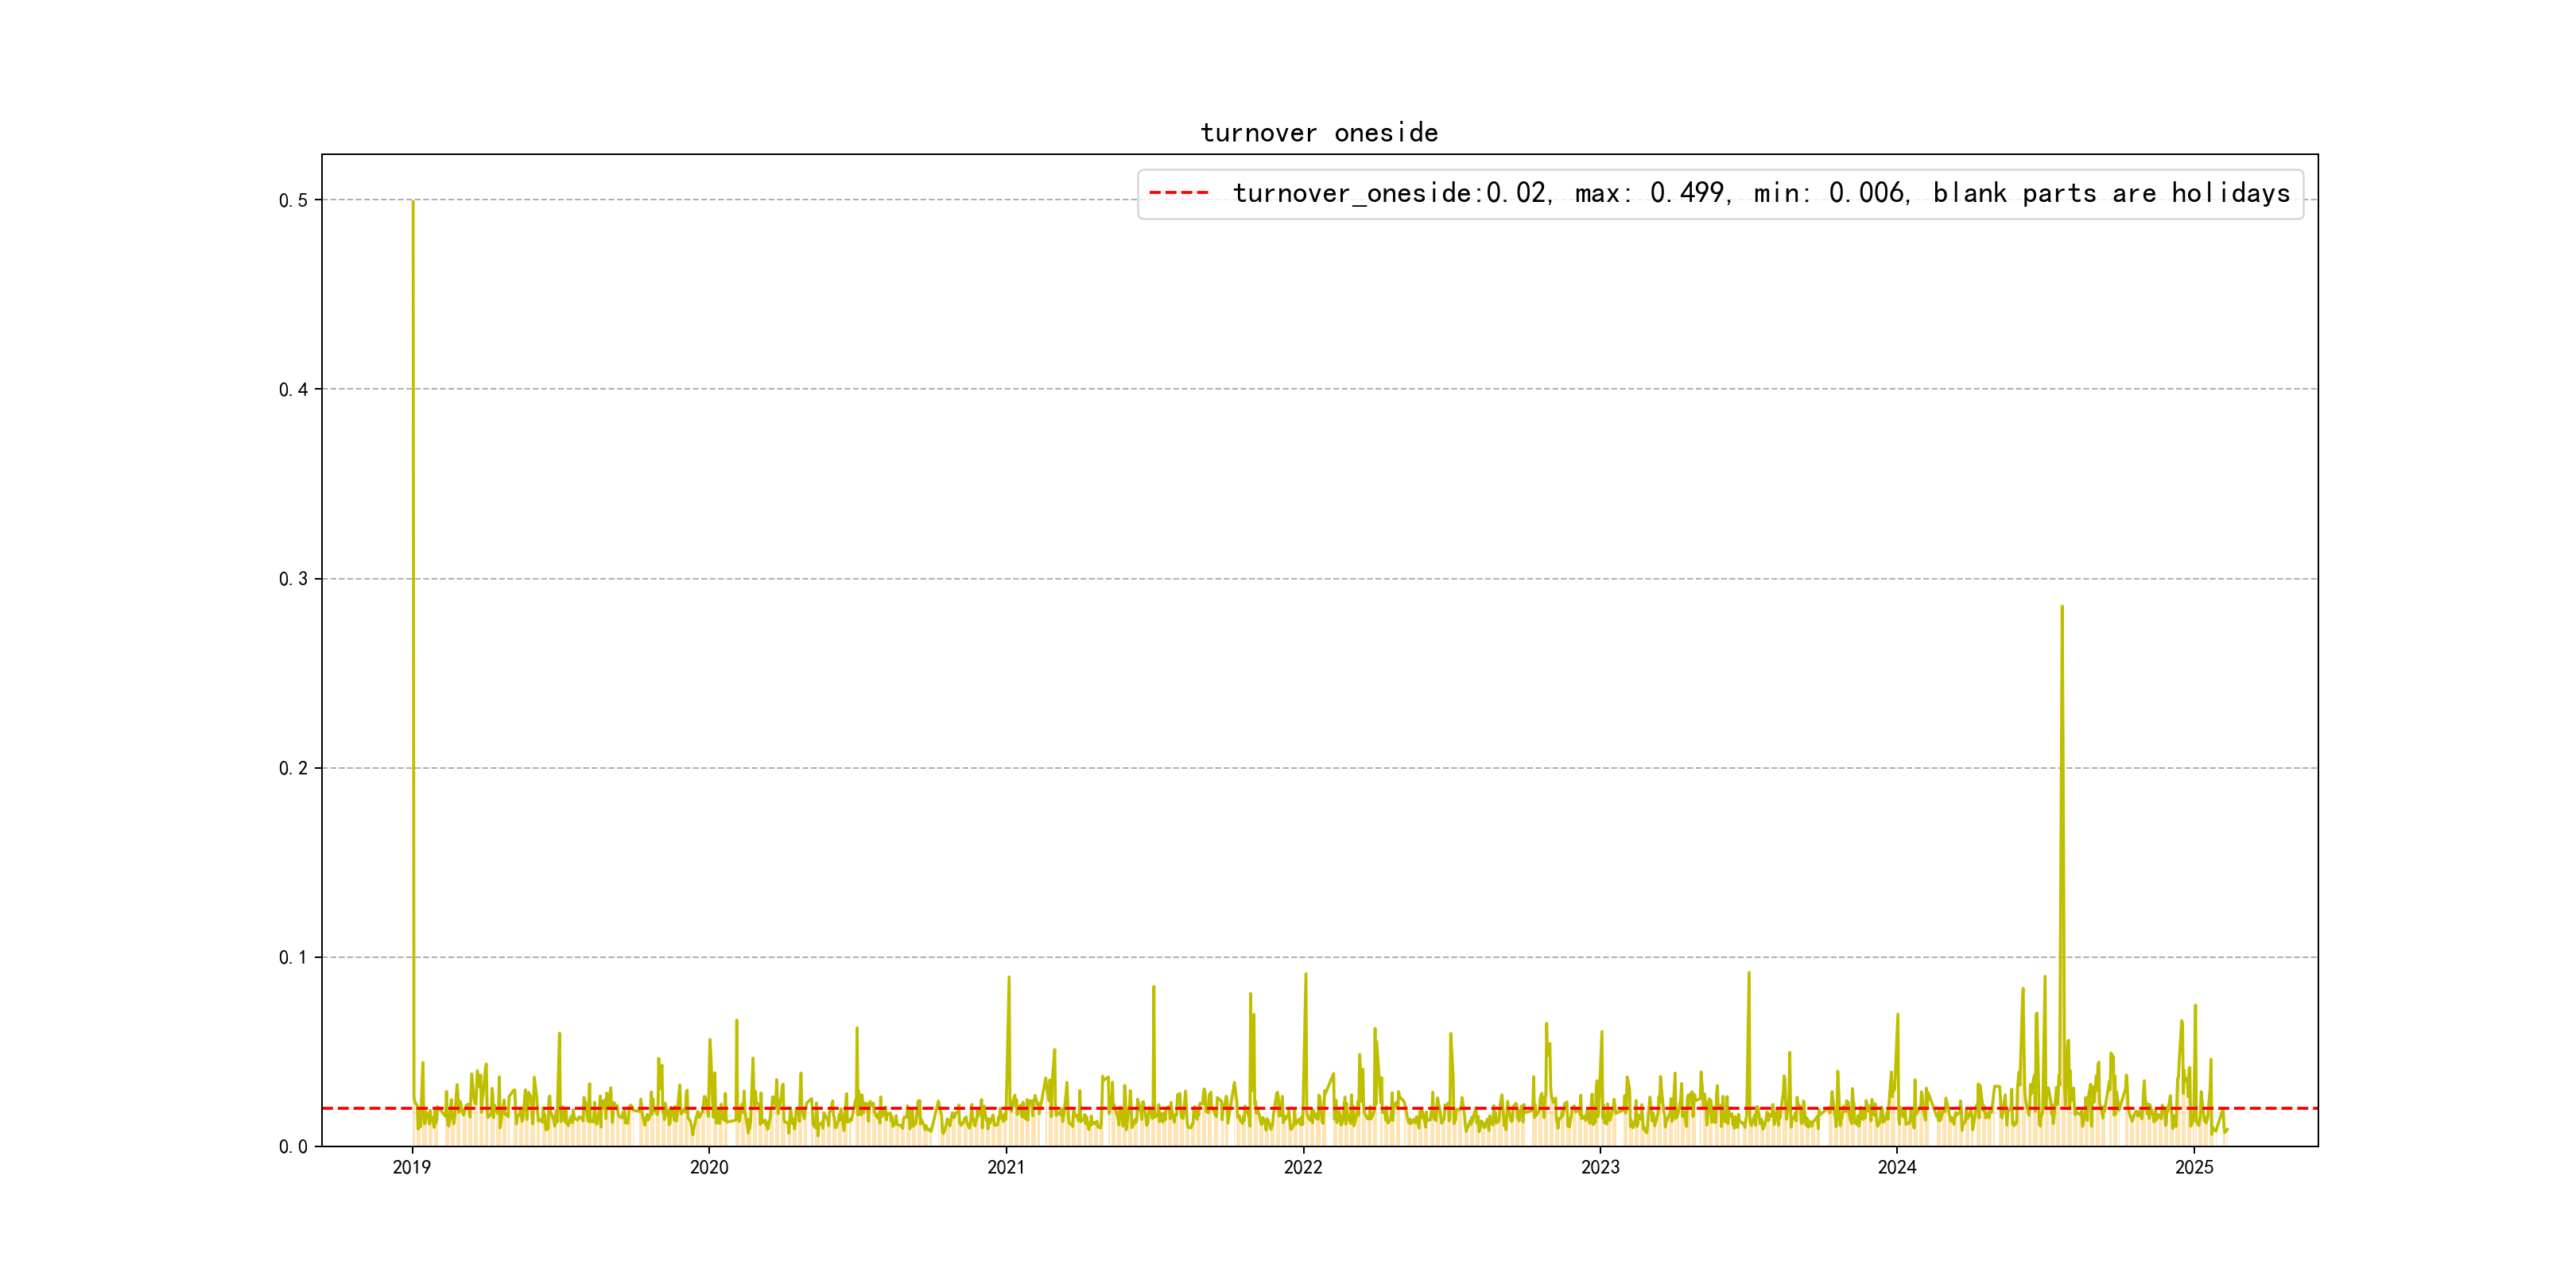
Task: Click the top of the 2019 spike at 0.5
Action: 413,201
